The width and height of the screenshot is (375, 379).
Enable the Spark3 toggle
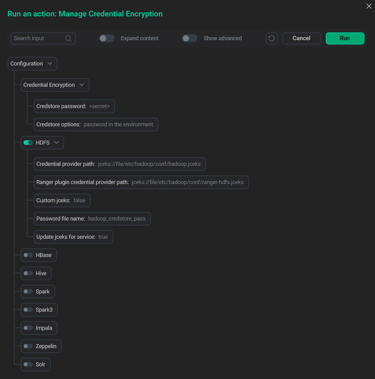tap(28, 310)
